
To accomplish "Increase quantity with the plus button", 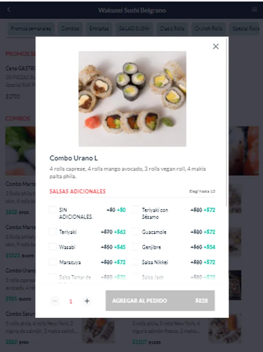I will tap(87, 301).
